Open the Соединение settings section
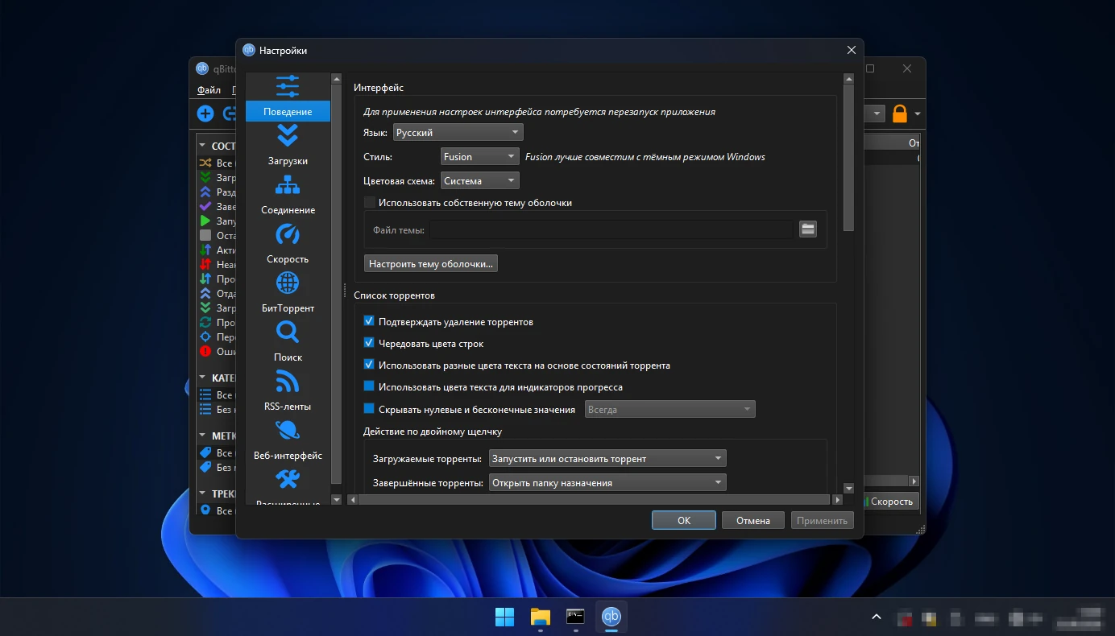This screenshot has height=636, width=1115. [288, 195]
